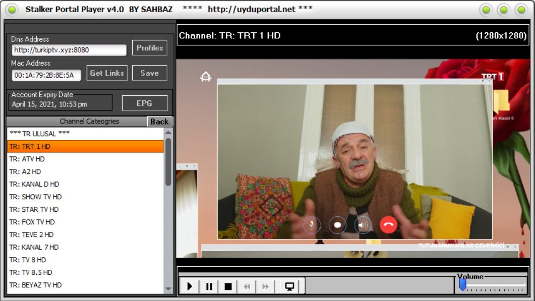Screen dimensions: 535x301
Task: Click the channel list scrollbar thumb
Action: click(x=168, y=162)
